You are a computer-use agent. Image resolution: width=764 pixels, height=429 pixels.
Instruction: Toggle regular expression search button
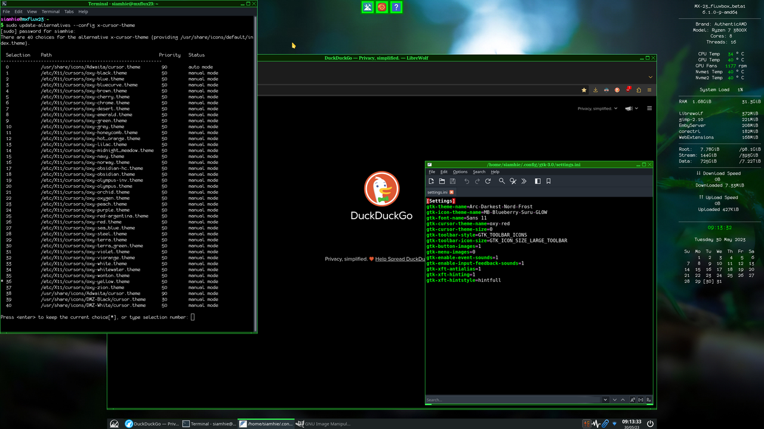tap(649, 400)
